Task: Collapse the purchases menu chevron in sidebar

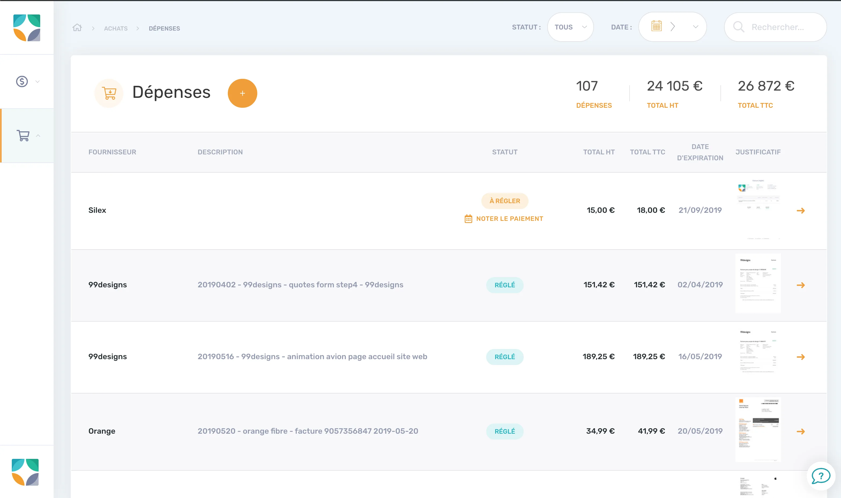Action: pos(38,136)
